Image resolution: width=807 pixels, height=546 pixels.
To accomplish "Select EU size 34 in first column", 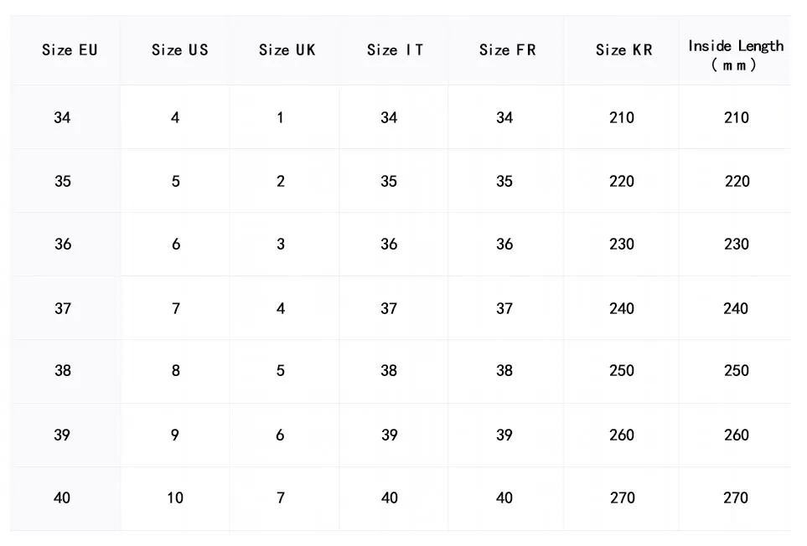I will (x=62, y=118).
